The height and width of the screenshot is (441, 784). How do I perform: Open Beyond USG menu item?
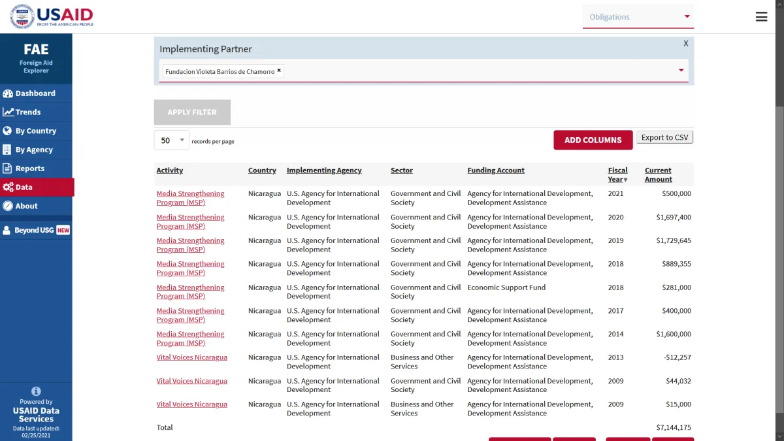click(x=36, y=230)
